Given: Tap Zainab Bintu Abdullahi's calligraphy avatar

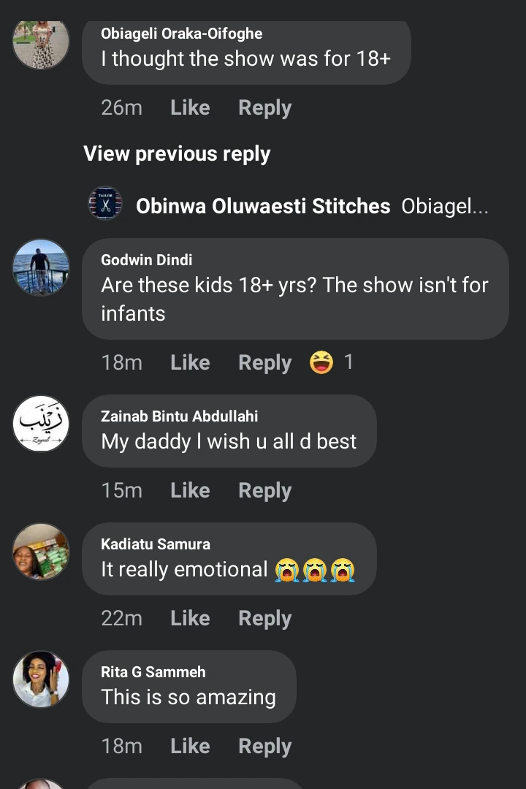Looking at the screenshot, I should coord(41,424).
